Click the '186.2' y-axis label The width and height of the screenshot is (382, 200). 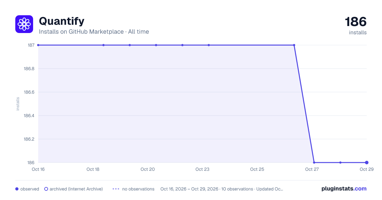point(29,139)
